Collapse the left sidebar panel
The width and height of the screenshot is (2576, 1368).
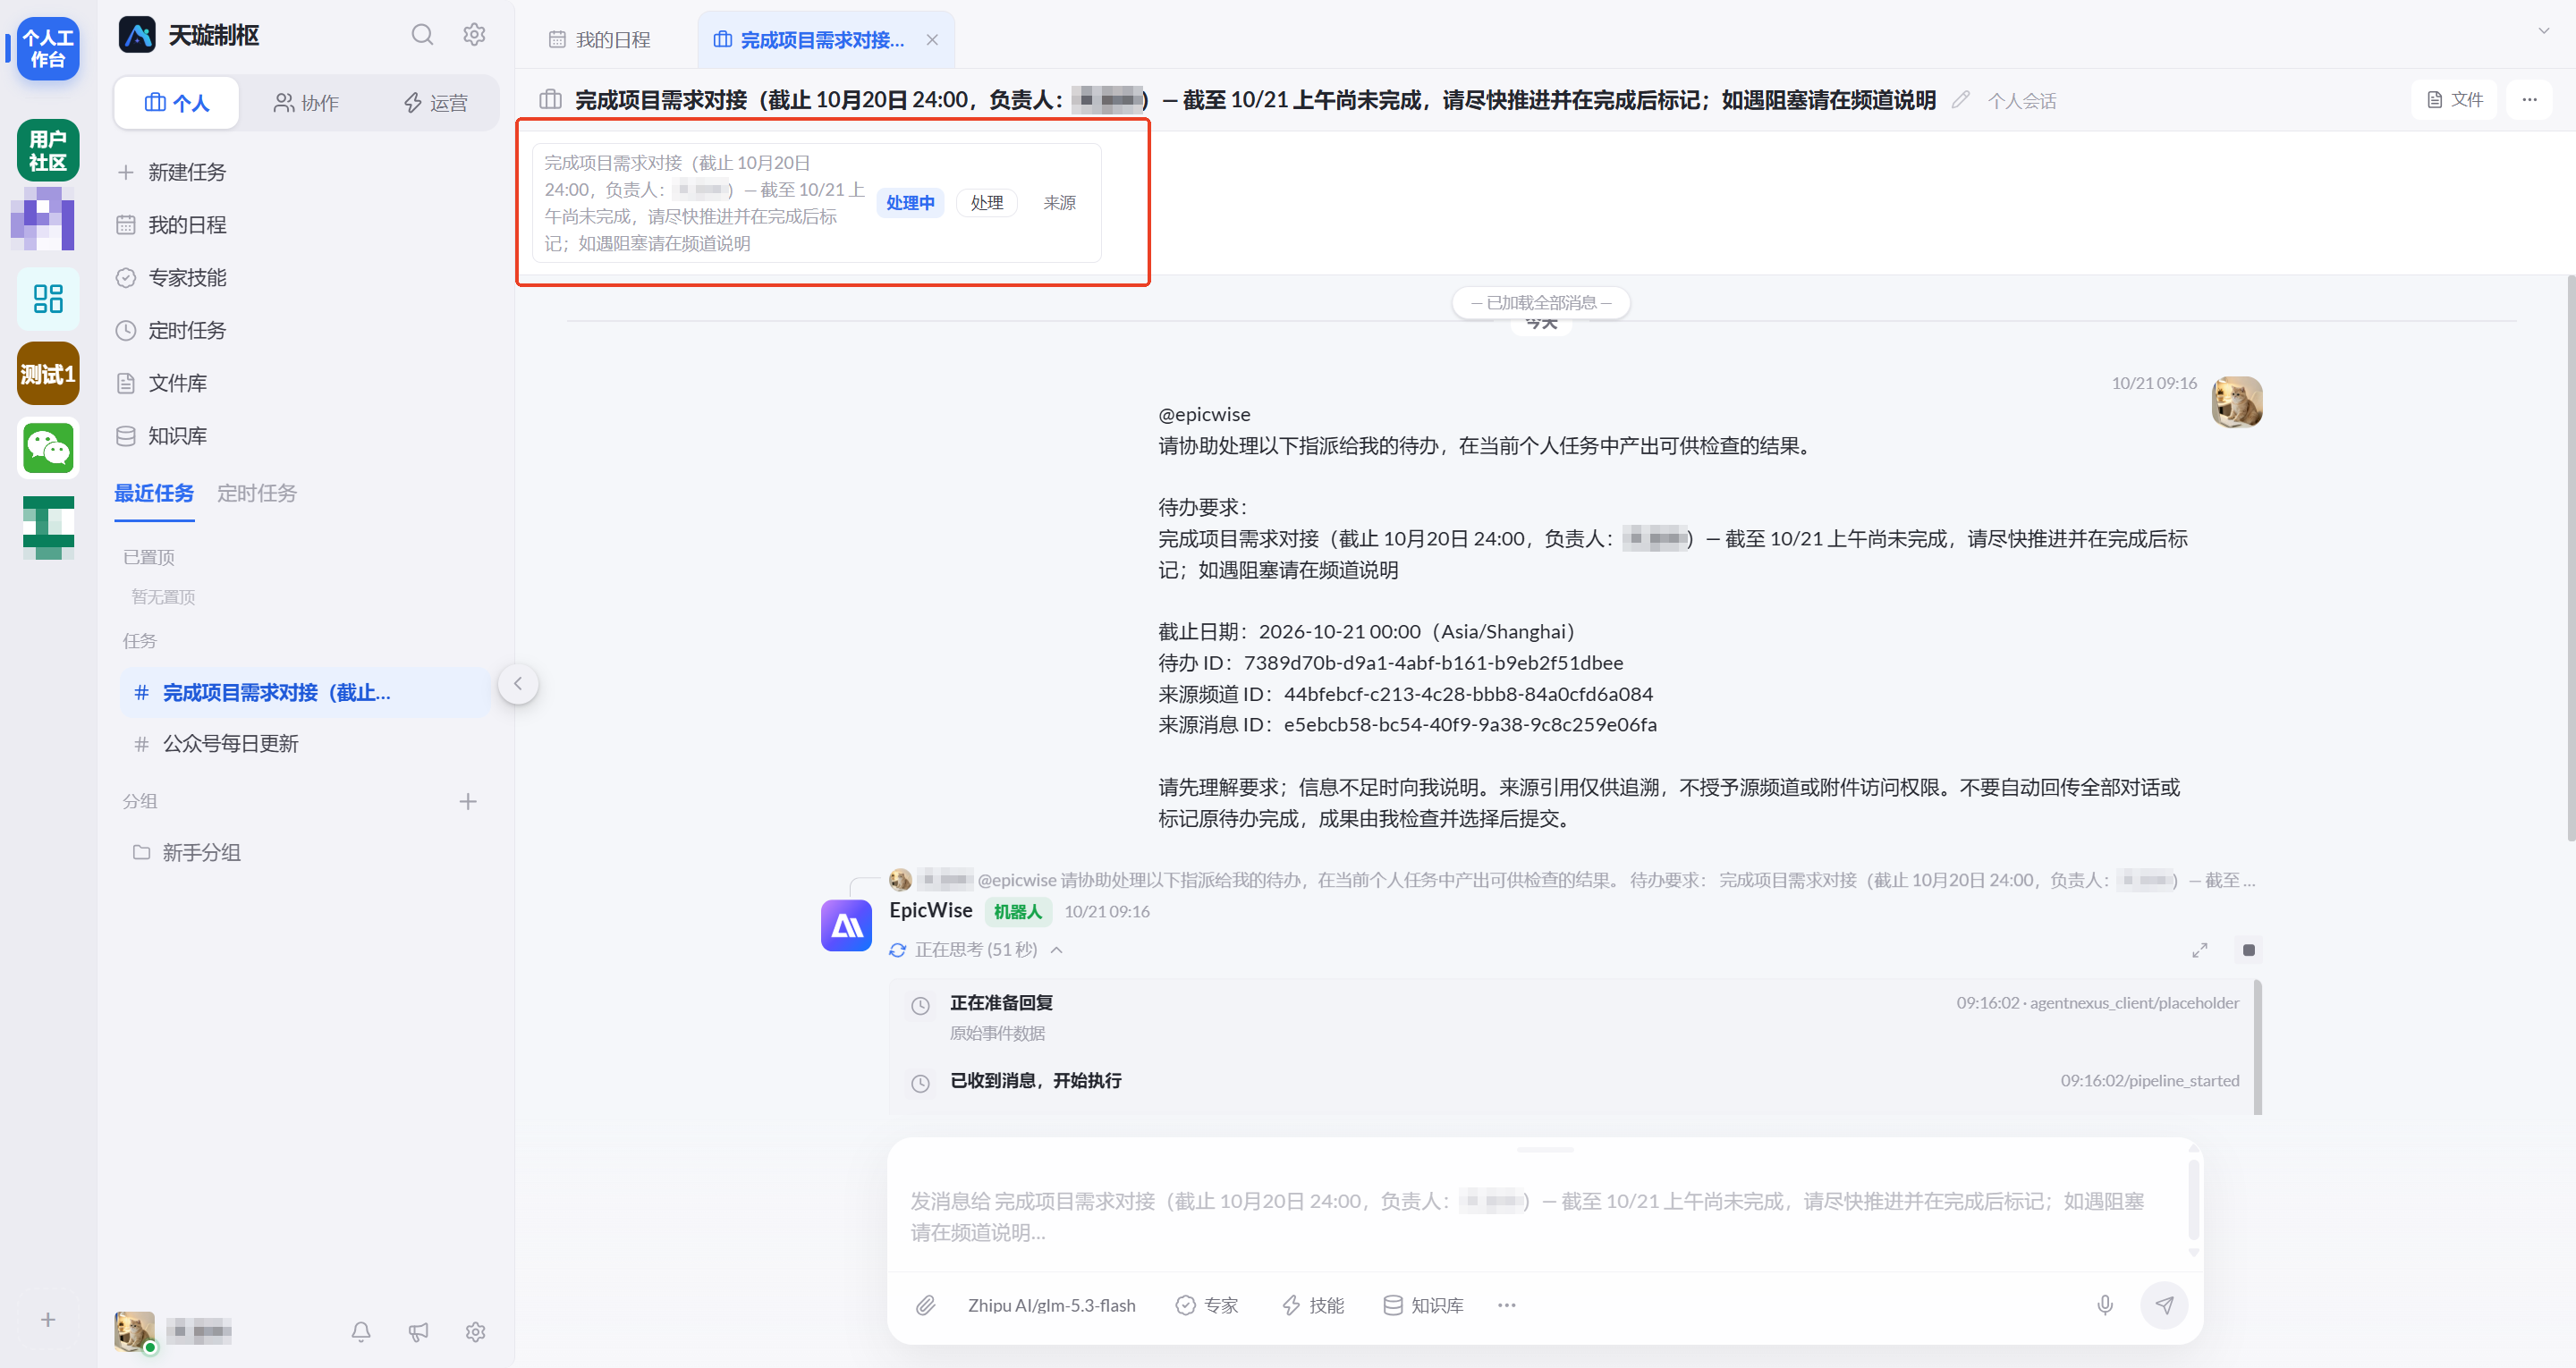click(x=518, y=684)
